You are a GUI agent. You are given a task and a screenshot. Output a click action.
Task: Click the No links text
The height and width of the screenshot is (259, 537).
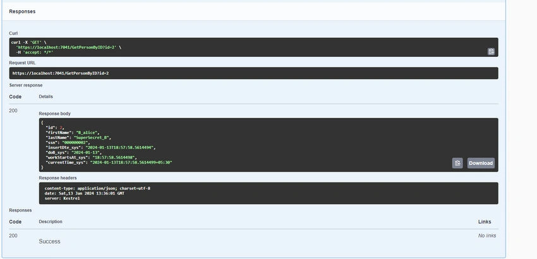point(487,236)
